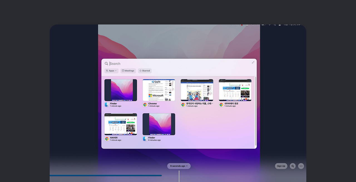Image resolution: width=356 pixels, height=182 pixels.
Task: Click the zoom magnifier button near Sign Up
Action: tap(293, 166)
